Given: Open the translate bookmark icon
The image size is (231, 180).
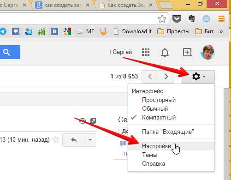Looking at the screenshot, I should coord(29,31).
